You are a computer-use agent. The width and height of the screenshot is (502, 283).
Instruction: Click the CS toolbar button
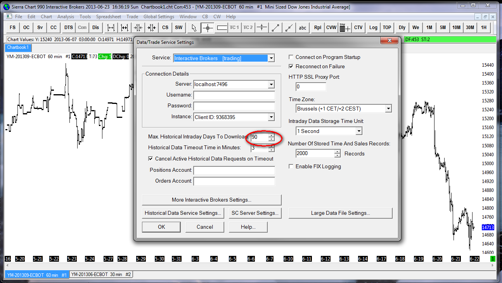(x=165, y=28)
